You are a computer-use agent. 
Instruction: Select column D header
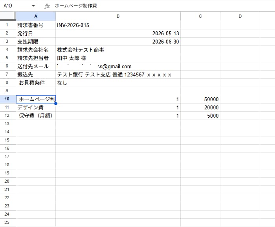240,16
